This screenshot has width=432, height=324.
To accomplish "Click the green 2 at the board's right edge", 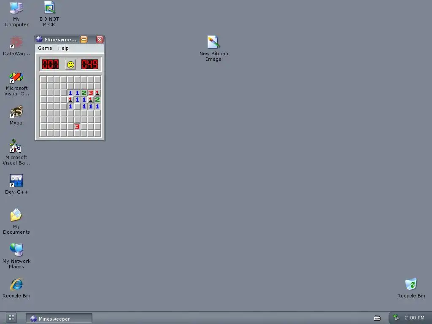I will (97, 100).
